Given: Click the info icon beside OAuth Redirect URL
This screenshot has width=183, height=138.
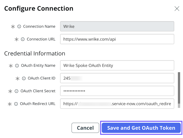Looking at the screenshot, I should pos(16,104).
